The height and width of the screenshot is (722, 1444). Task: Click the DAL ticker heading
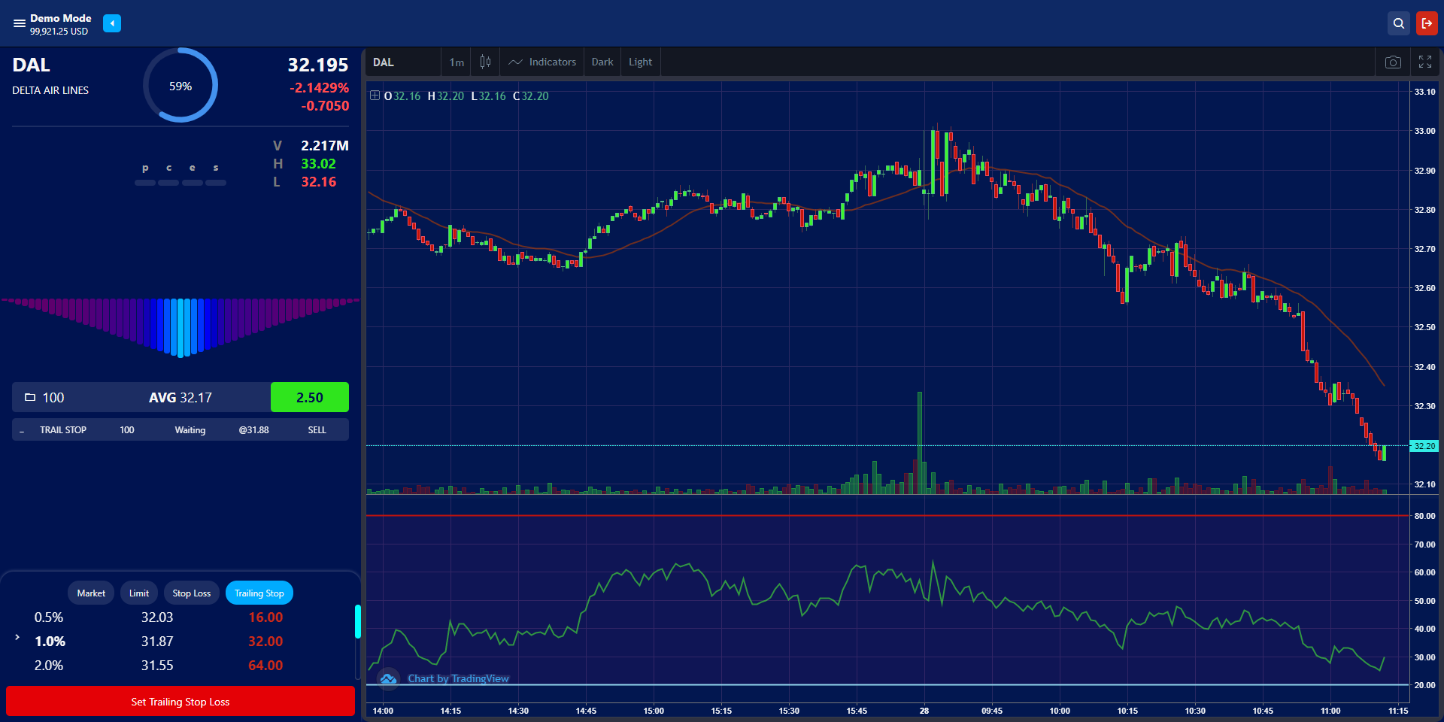click(31, 65)
